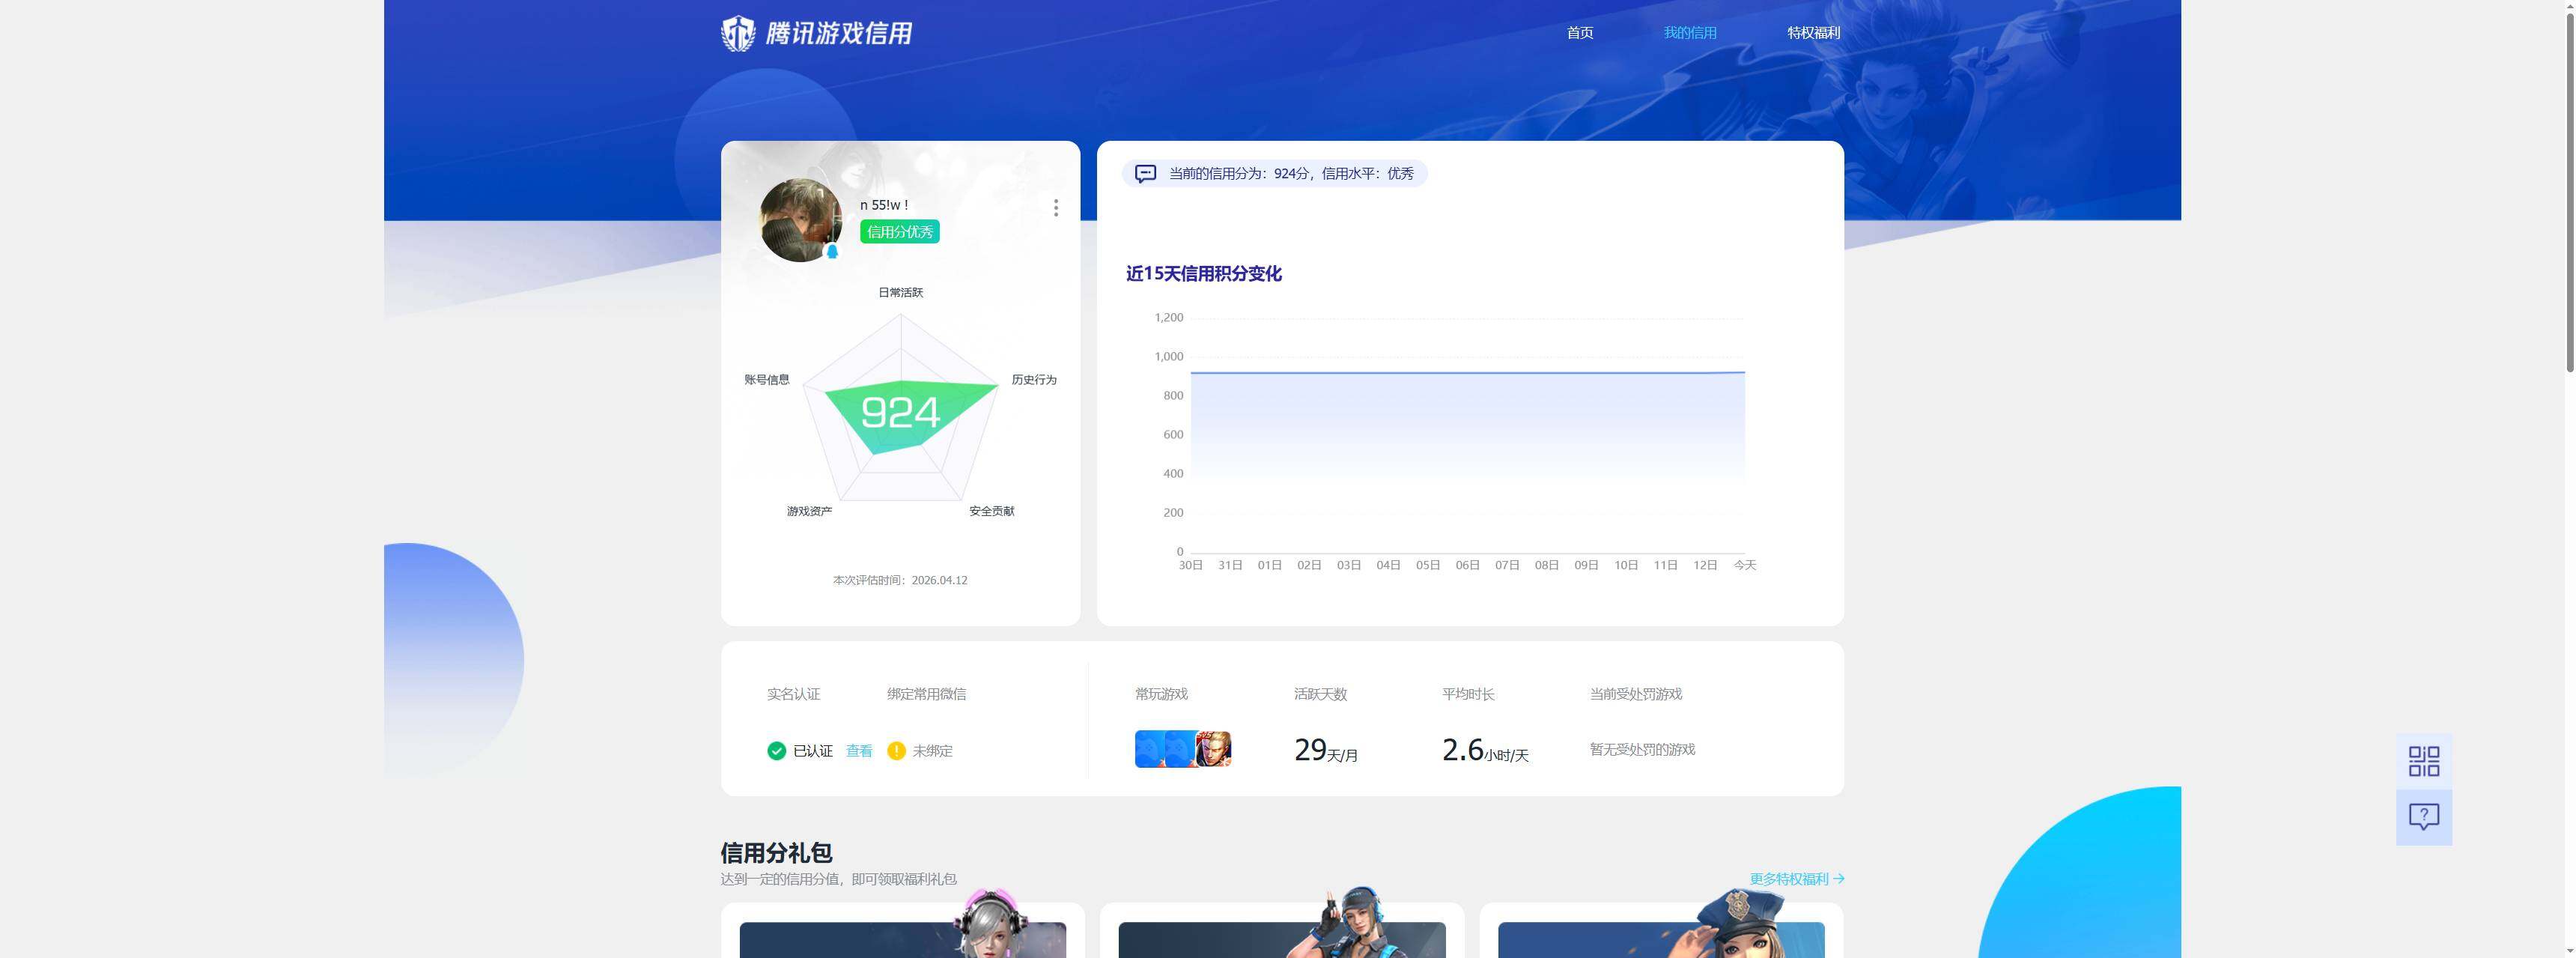
Task: Click the 游戏资产 radar label
Action: [x=809, y=511]
